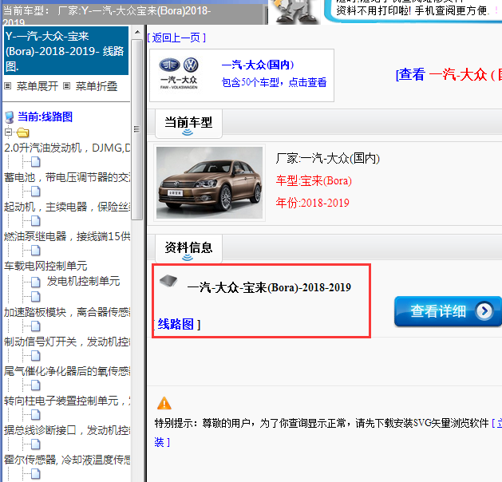Open 蓄电池，带电压调节器 tree entry
This screenshot has height=482, width=502.
click(x=67, y=177)
